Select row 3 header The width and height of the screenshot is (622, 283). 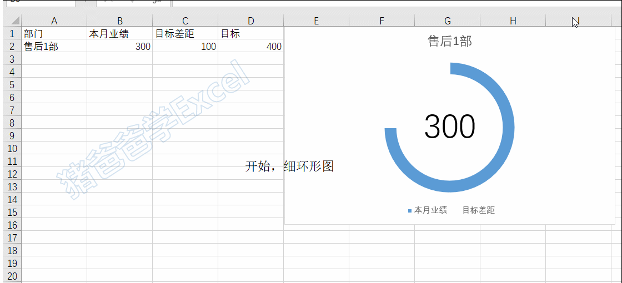pyautogui.click(x=12, y=59)
